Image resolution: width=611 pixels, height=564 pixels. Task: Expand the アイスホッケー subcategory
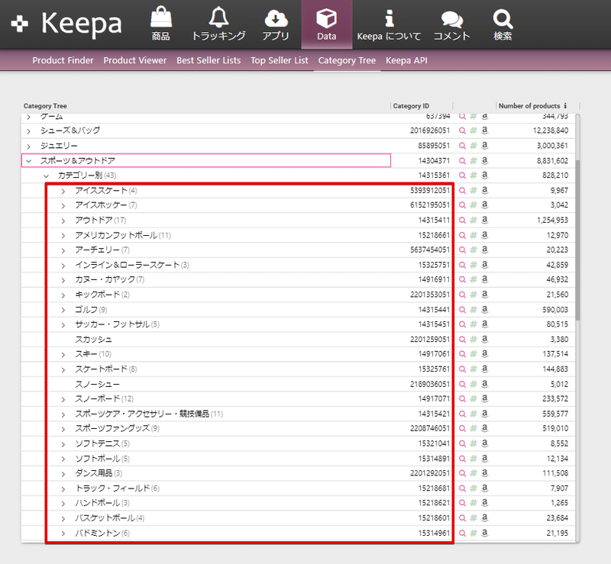pos(63,205)
